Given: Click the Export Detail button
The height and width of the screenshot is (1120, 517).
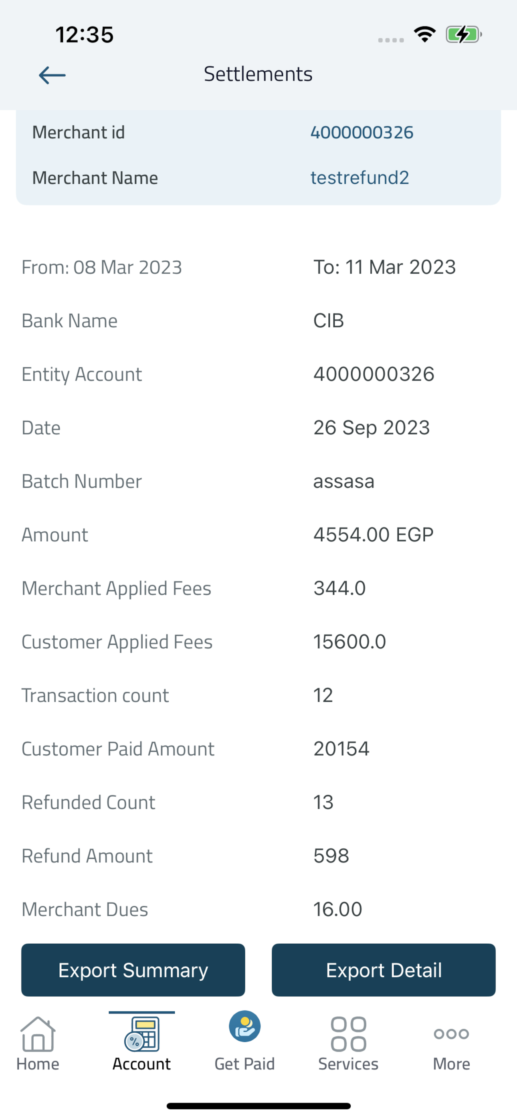Looking at the screenshot, I should click(x=384, y=970).
